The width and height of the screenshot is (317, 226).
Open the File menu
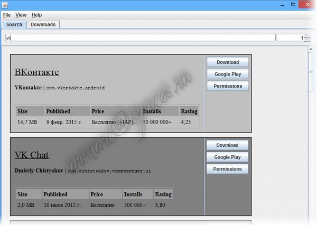coord(7,15)
